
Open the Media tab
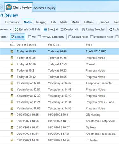[x=76, y=22]
